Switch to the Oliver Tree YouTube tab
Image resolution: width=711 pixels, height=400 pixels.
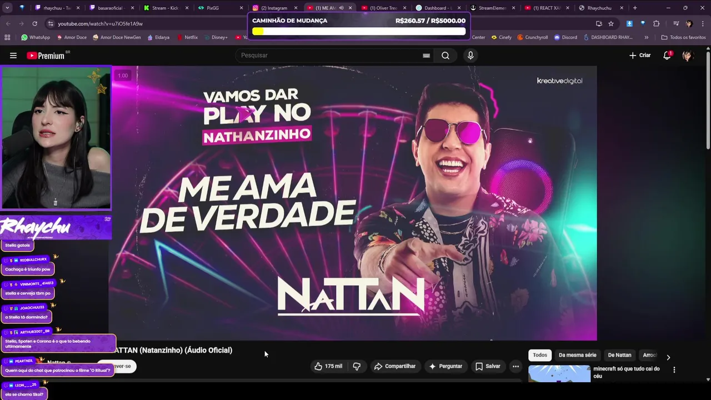[x=383, y=8]
